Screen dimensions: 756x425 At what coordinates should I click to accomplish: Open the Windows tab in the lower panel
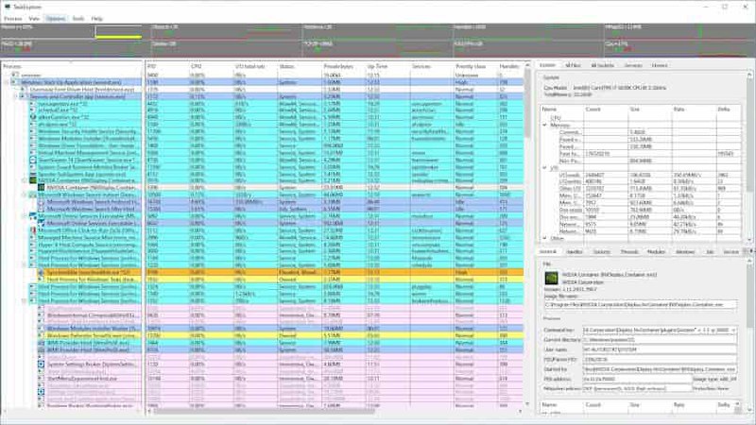685,252
